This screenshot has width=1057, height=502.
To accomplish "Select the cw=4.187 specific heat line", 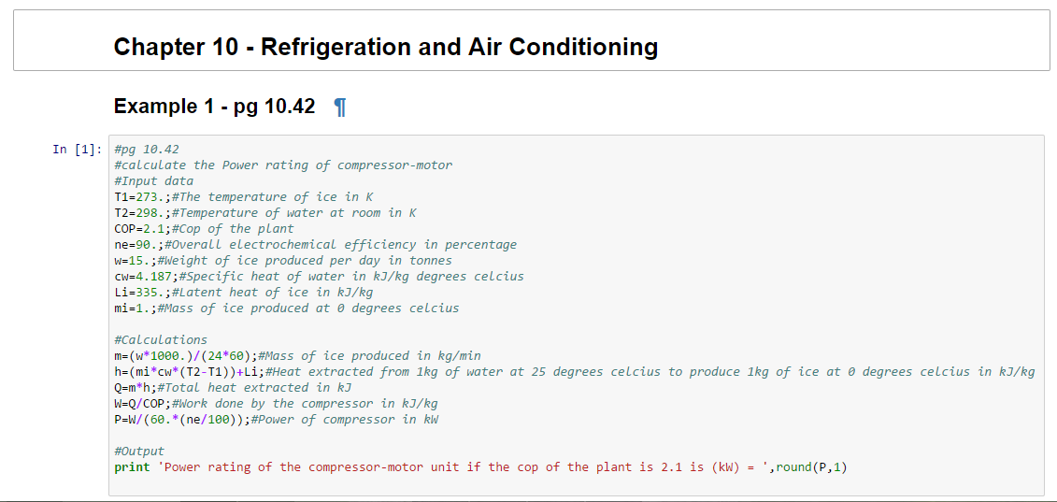I will click(318, 277).
